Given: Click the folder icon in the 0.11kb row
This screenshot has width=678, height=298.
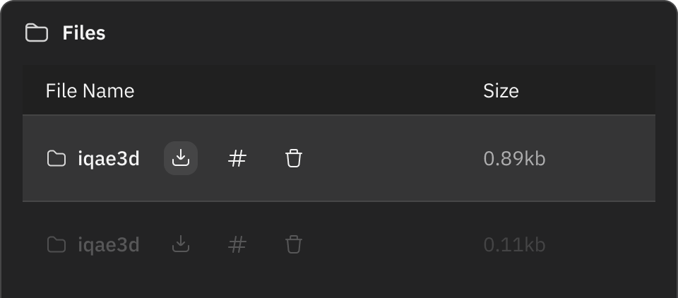Looking at the screenshot, I should 56,244.
